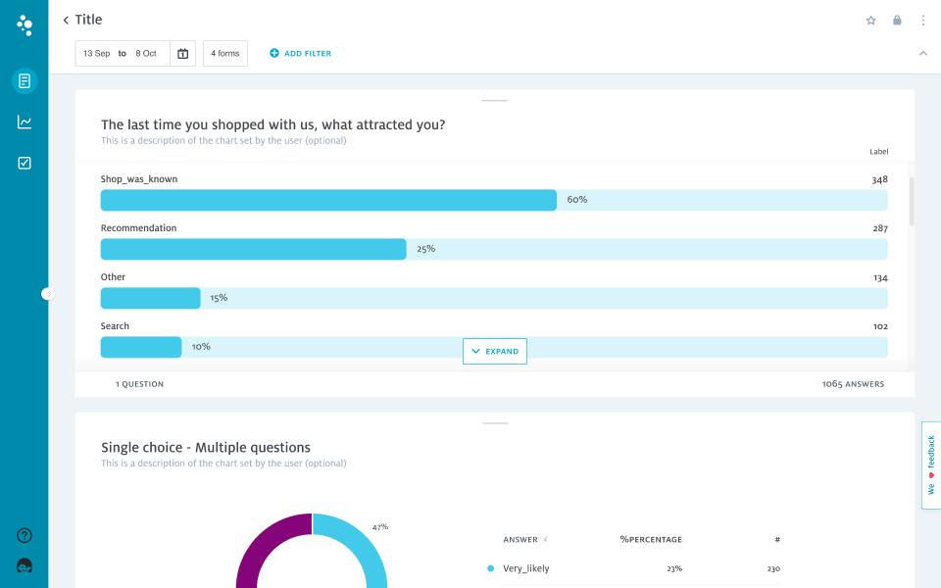The height and width of the screenshot is (588, 941).
Task: Open the forms/reports sidebar icon
Action: (25, 80)
